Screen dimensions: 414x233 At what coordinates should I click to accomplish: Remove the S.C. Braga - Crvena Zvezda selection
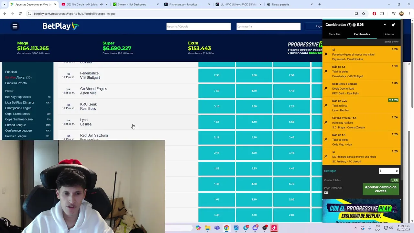[326, 122]
